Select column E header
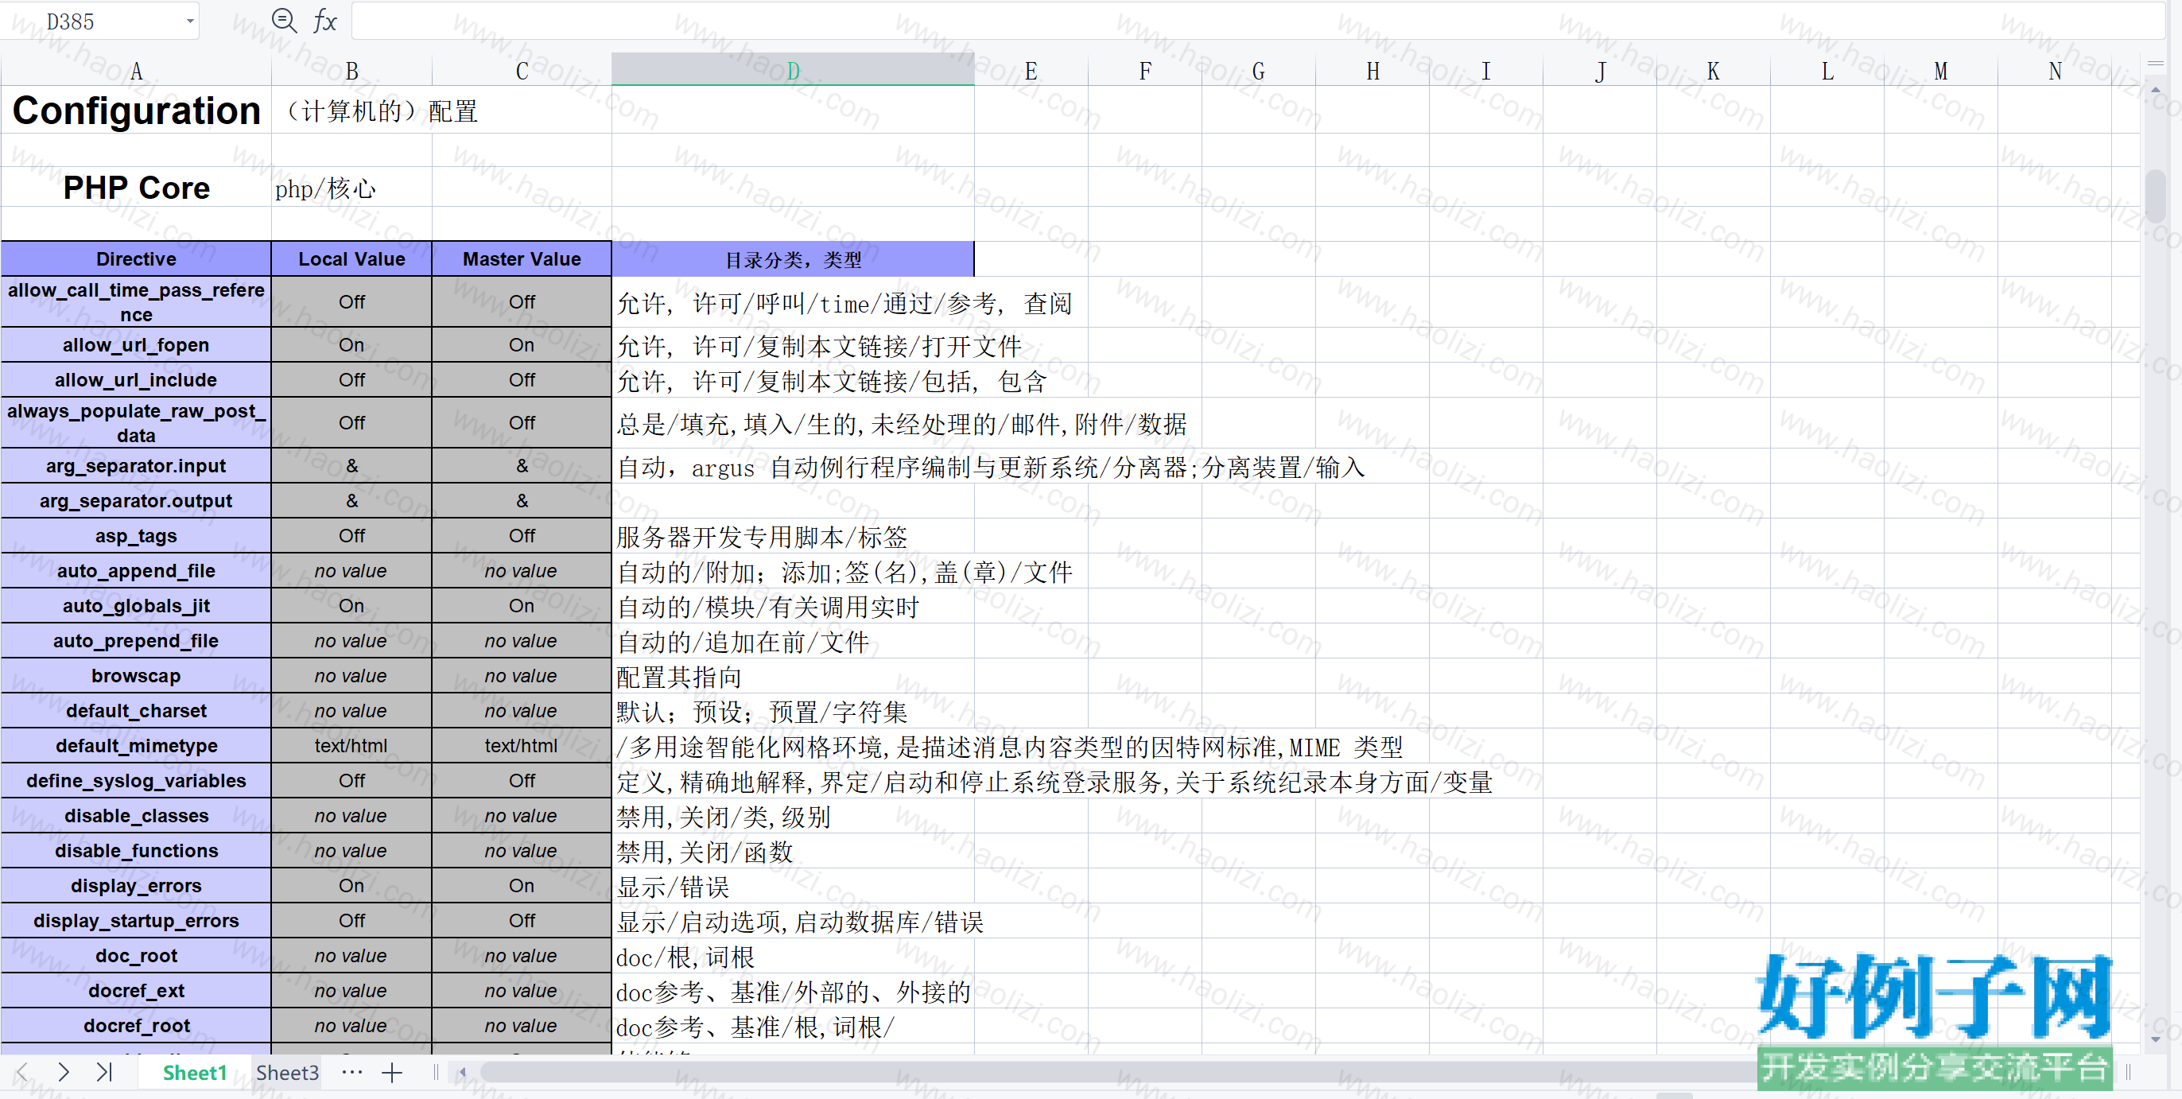Image resolution: width=2182 pixels, height=1099 pixels. click(x=1031, y=70)
